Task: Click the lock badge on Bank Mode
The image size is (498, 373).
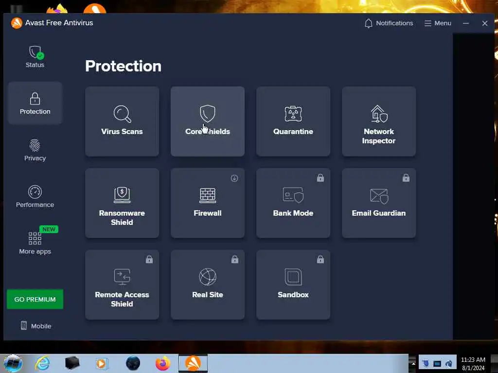Action: [320, 178]
